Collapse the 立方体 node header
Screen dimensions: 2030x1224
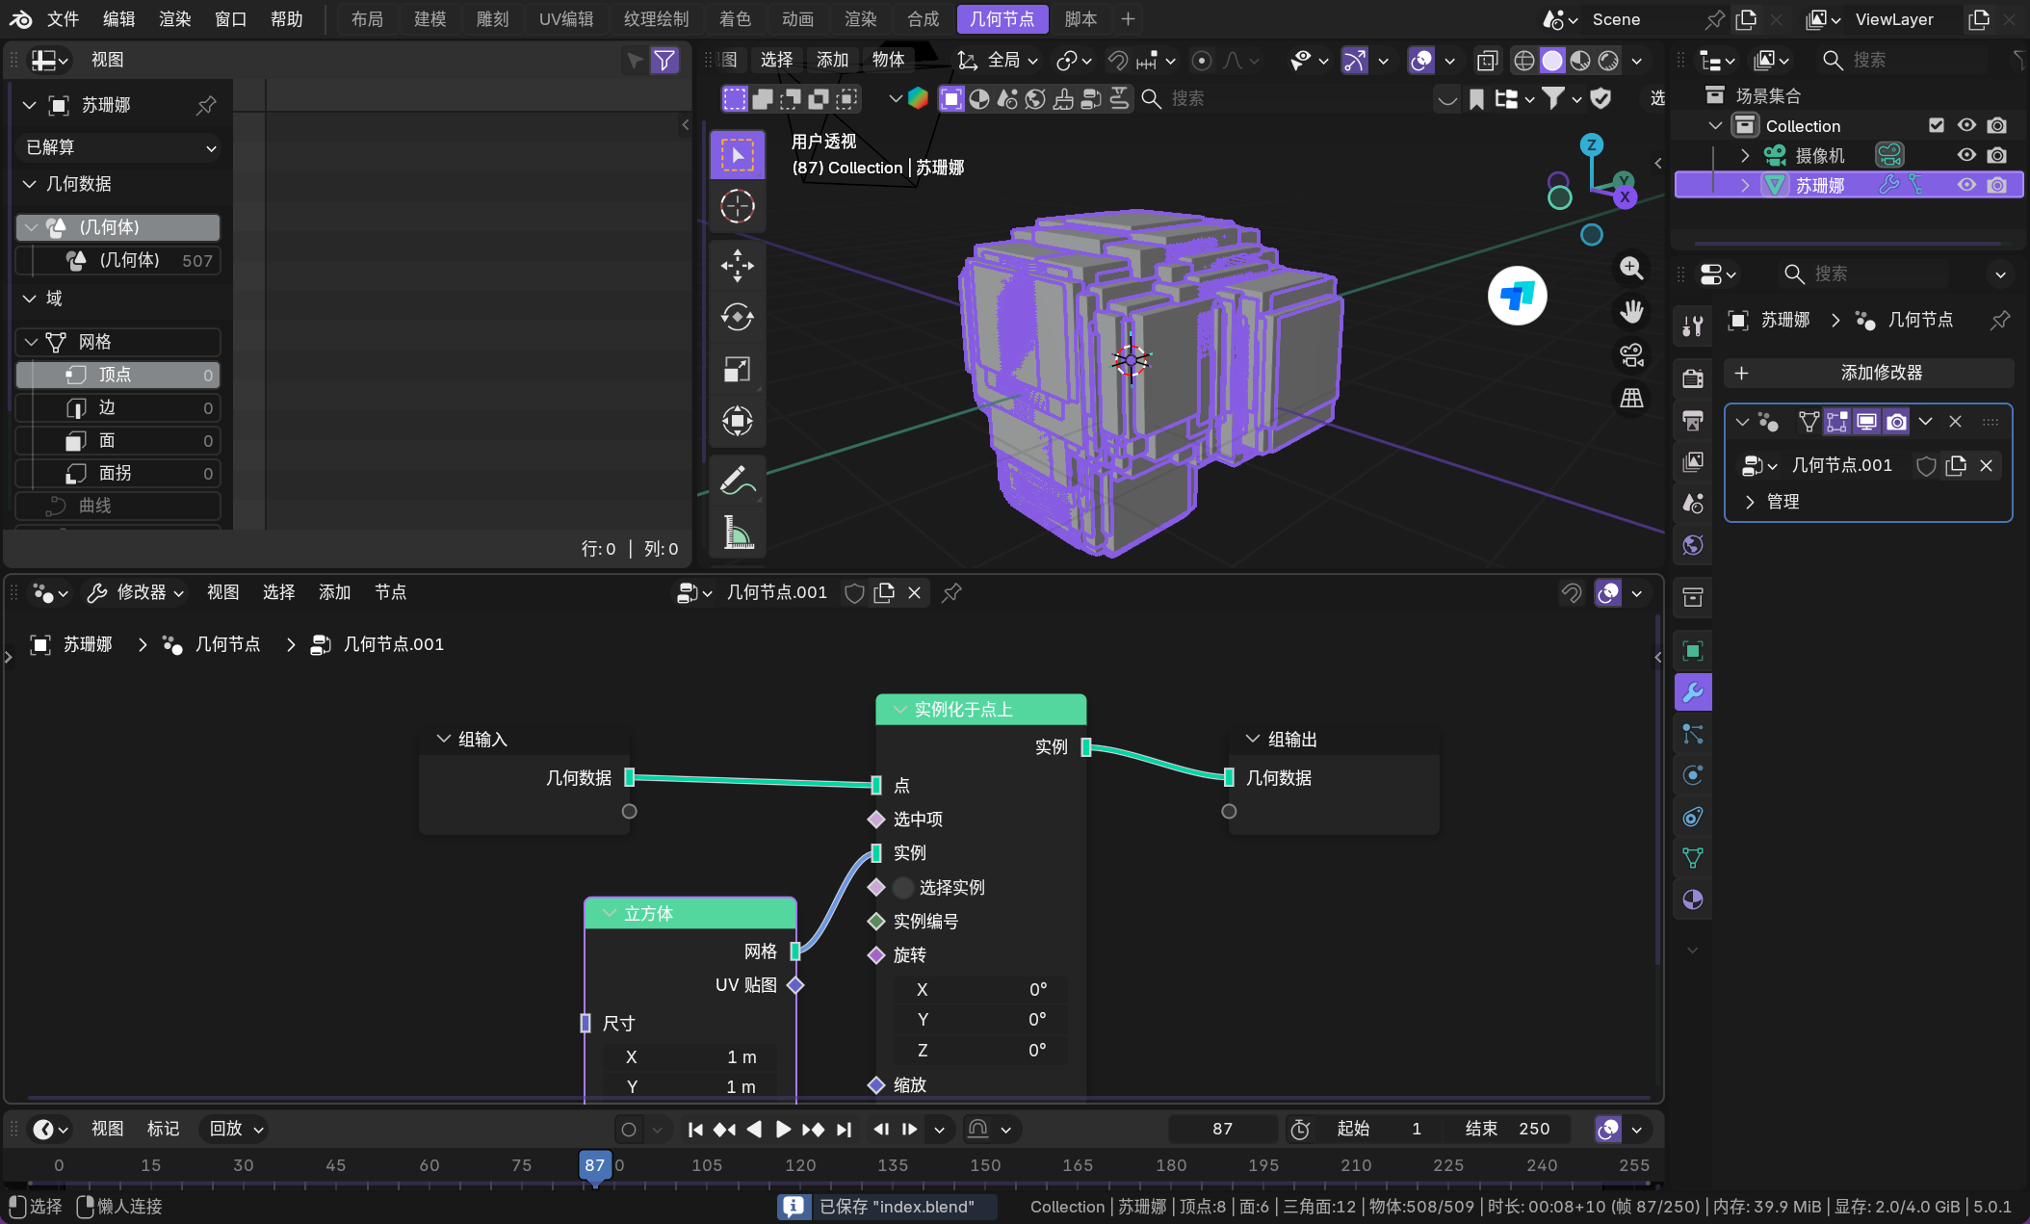click(610, 913)
